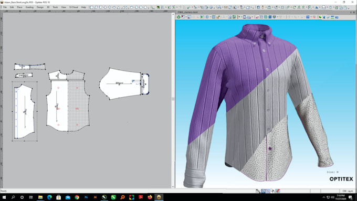The image size is (357, 201).
Task: Select the rectangle shape tool icon
Action: point(91,7)
